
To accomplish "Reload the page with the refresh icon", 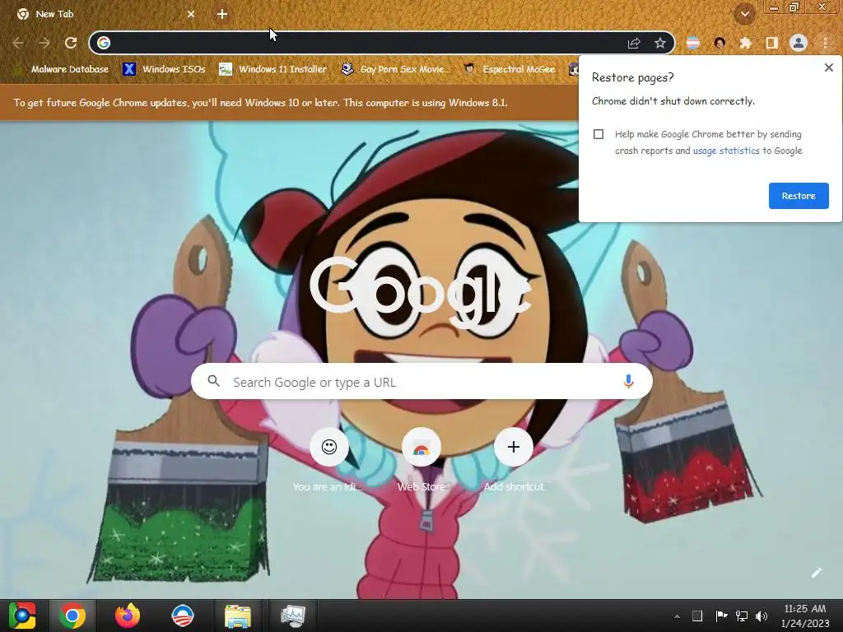I will 71,43.
